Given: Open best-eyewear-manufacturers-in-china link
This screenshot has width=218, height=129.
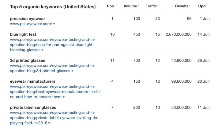Looking at the screenshot, I should (55, 91).
